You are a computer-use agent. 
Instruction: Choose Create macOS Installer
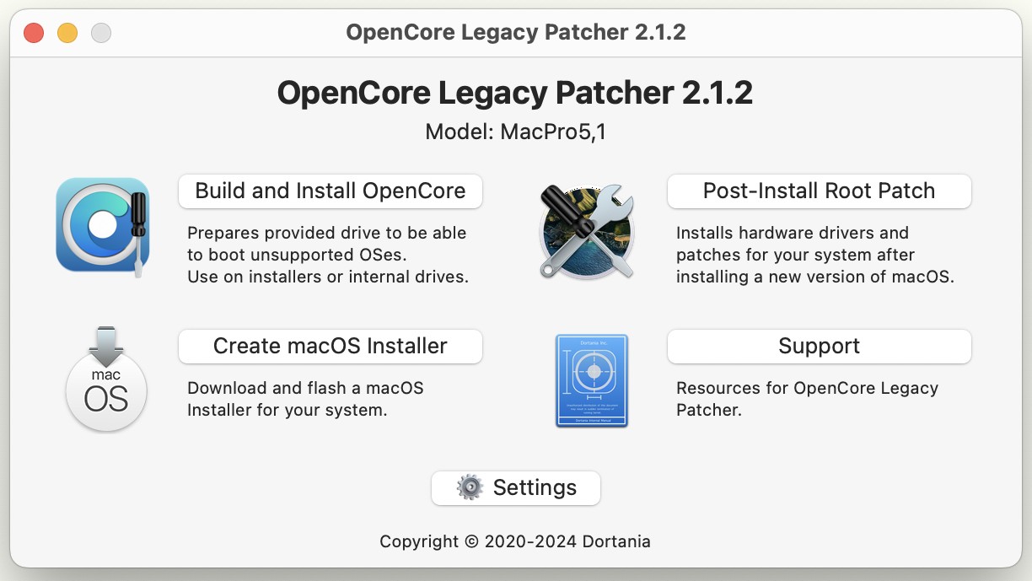pos(331,346)
